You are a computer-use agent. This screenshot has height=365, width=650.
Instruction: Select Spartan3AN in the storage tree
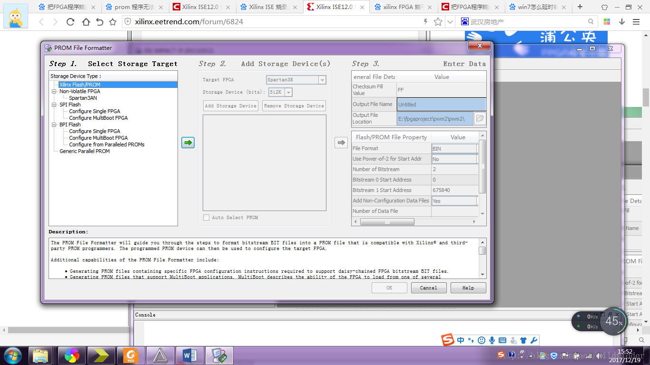tap(83, 98)
